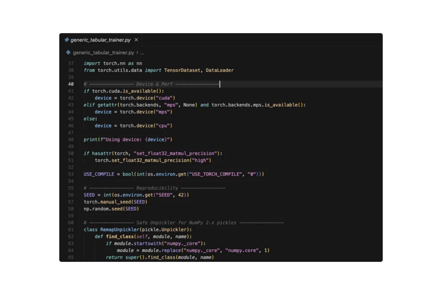
Task: Click the "cuda" string literal
Action: coord(164,98)
